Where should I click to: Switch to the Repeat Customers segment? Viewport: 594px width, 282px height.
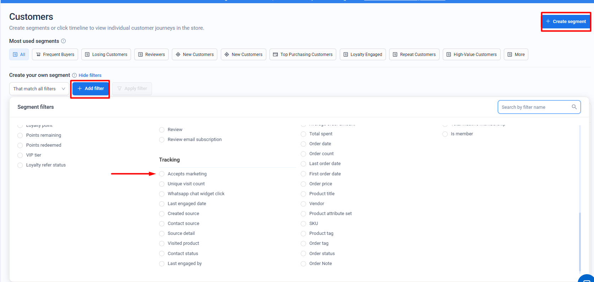point(414,55)
